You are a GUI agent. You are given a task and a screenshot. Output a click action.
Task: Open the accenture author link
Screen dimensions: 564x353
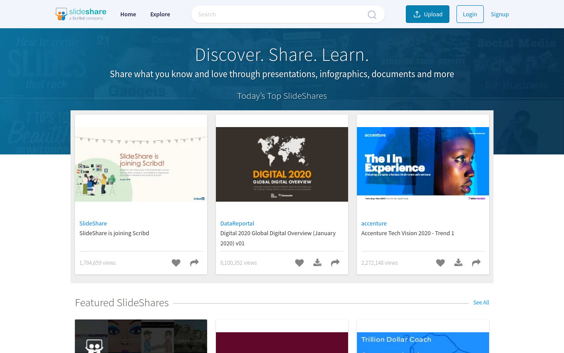(x=374, y=223)
